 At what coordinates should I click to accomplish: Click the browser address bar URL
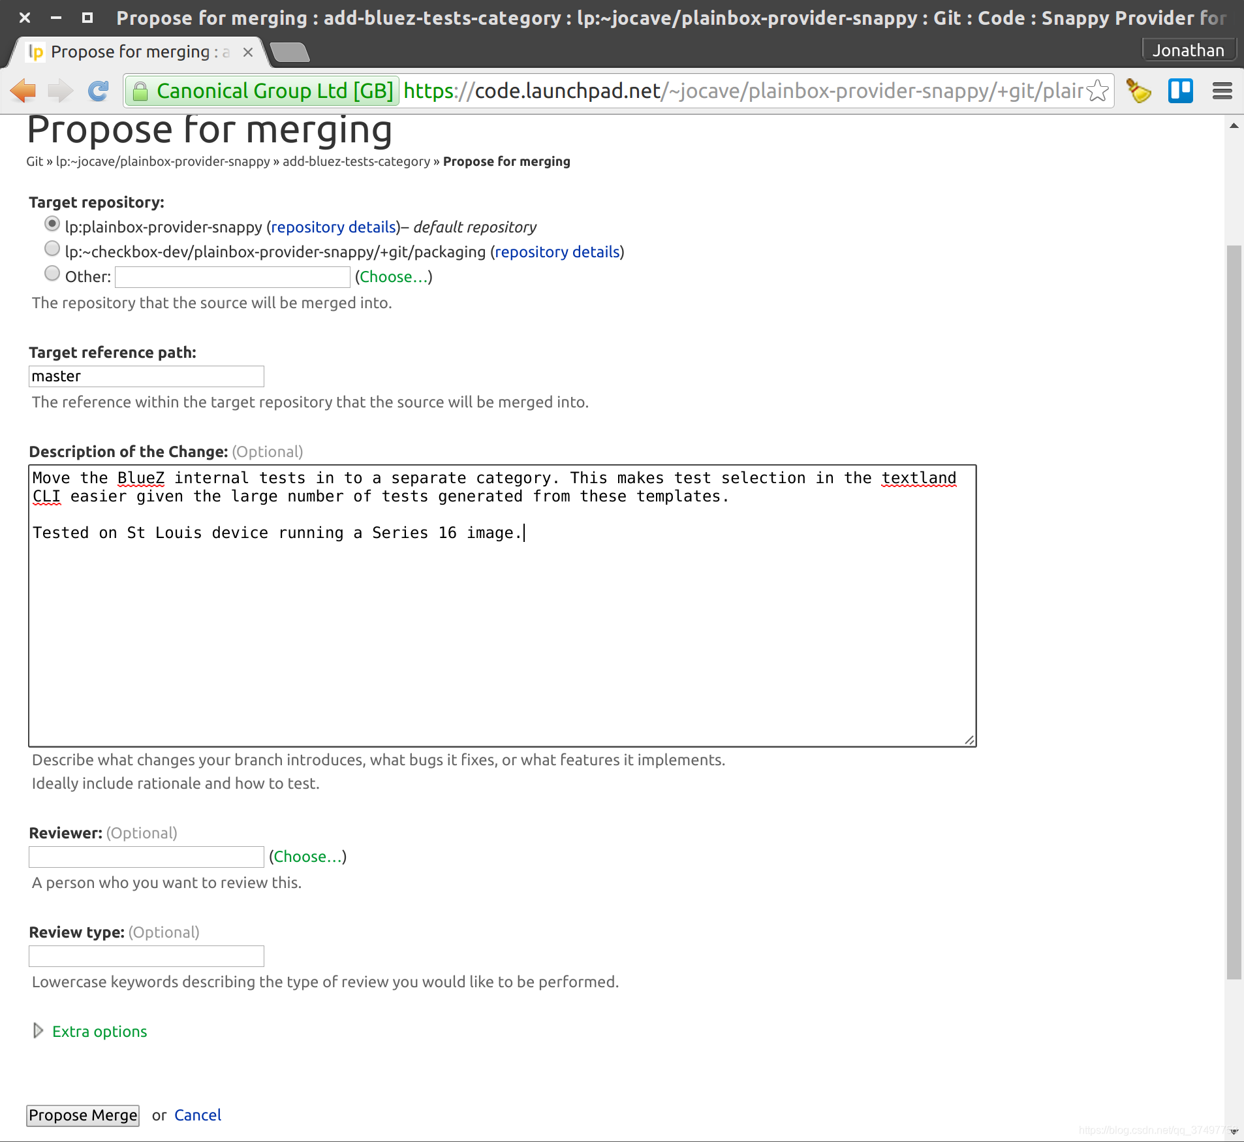(743, 91)
